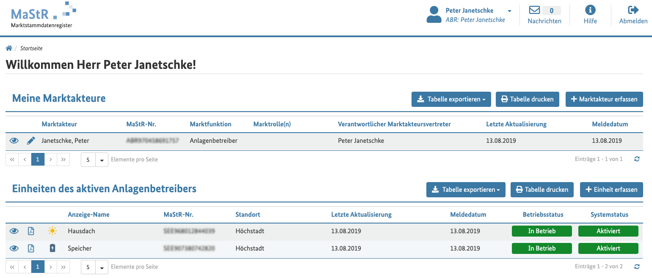
Task: Click Tabelle drucken in Meine Marktakteure
Action: point(527,99)
